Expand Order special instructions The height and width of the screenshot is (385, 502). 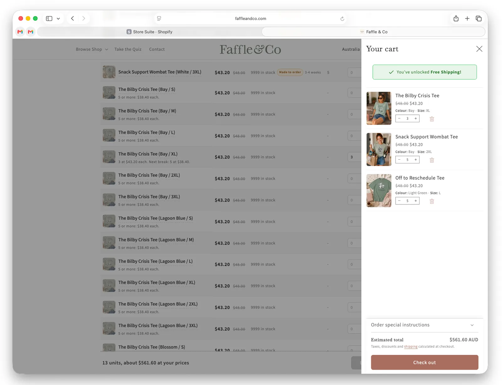click(425, 325)
